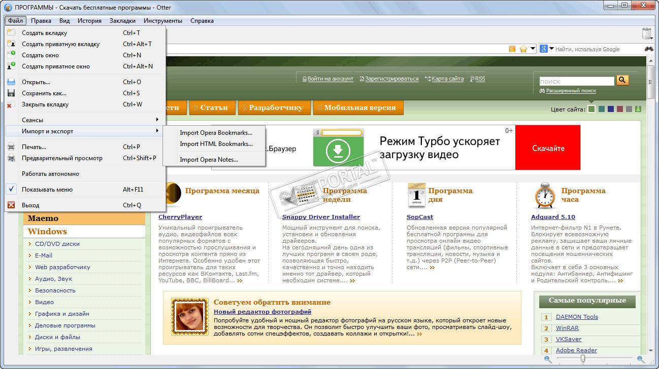
Task: Click the red Скачайте button
Action: (548, 148)
